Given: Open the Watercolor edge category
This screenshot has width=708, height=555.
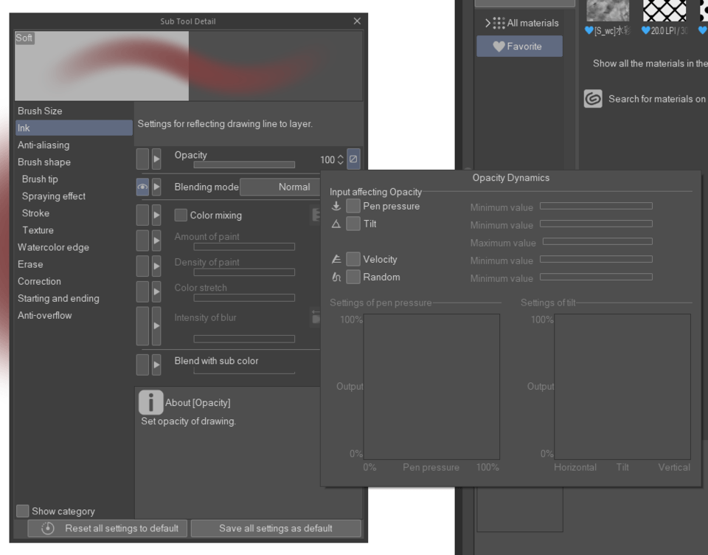Looking at the screenshot, I should tap(74, 247).
